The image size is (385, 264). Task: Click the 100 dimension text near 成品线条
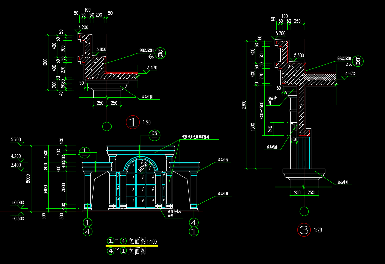(294, 140)
